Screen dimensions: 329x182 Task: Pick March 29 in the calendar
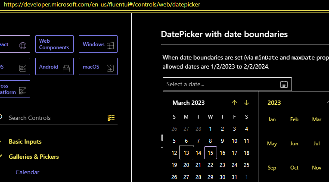210,177
